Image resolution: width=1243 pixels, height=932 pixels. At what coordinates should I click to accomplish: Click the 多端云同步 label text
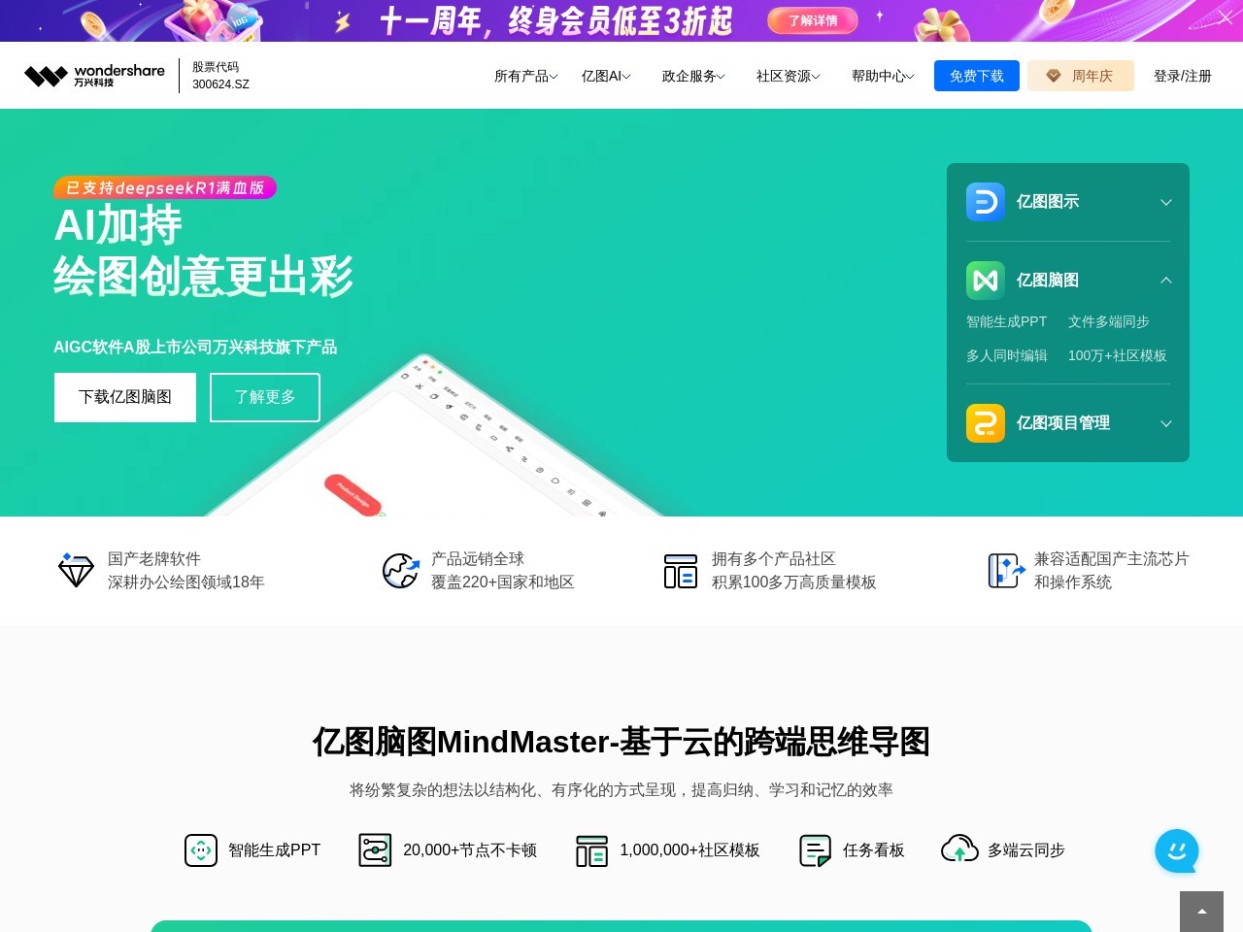1026,850
